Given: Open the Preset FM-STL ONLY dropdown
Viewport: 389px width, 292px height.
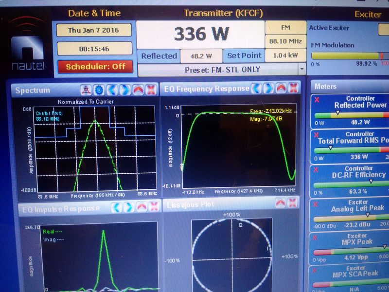Looking at the screenshot, I should click(301, 70).
